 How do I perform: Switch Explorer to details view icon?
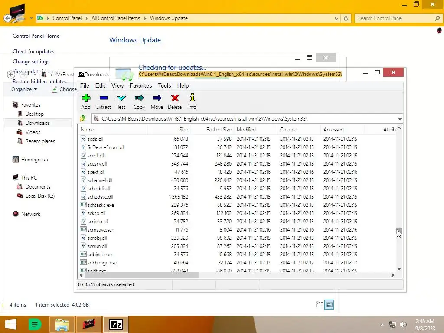coord(319,304)
